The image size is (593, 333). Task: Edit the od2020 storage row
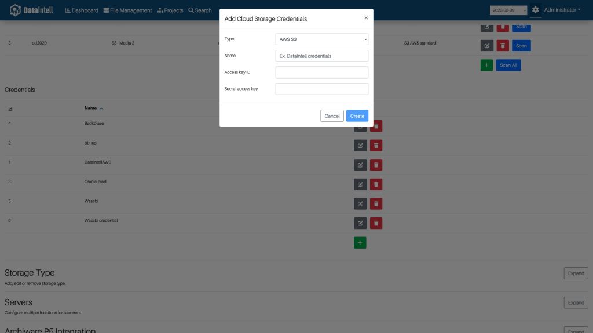tap(486, 46)
